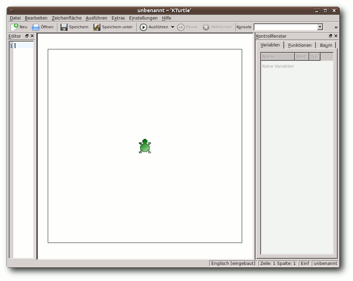Click the Pause button in toolbar
Image resolution: width=353 pixels, height=281 pixels.
click(187, 27)
